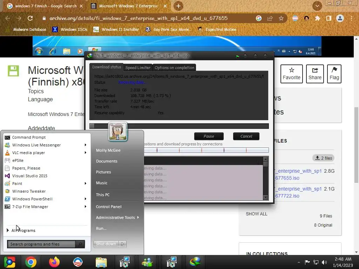Open Firefox from the taskbar
The image size is (359, 269).
[x=54, y=262]
